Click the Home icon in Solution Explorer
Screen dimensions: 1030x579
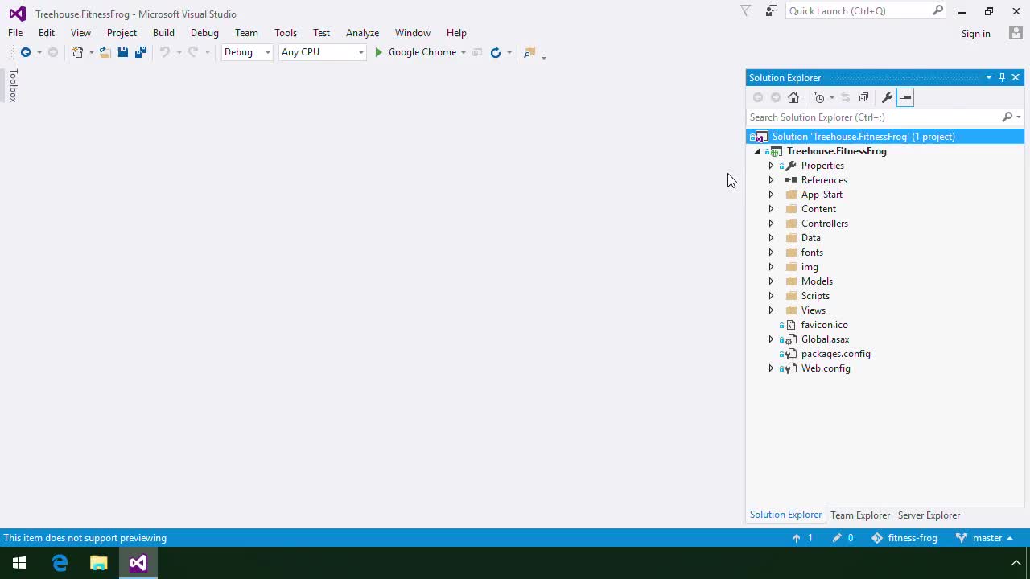[793, 97]
